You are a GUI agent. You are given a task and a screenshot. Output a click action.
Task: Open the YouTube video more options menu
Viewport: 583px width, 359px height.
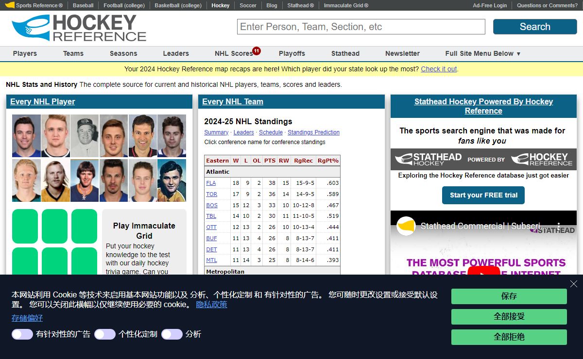[559, 227]
